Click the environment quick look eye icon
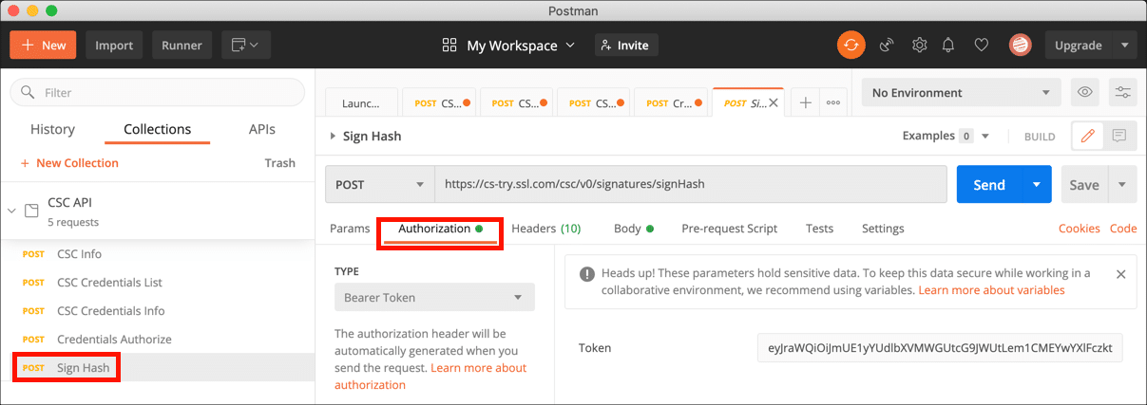Screen dimensions: 1147x405 click(x=1084, y=93)
